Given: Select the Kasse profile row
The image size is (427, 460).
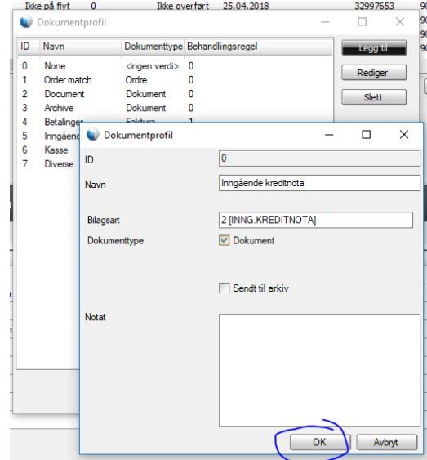Looking at the screenshot, I should (x=49, y=150).
